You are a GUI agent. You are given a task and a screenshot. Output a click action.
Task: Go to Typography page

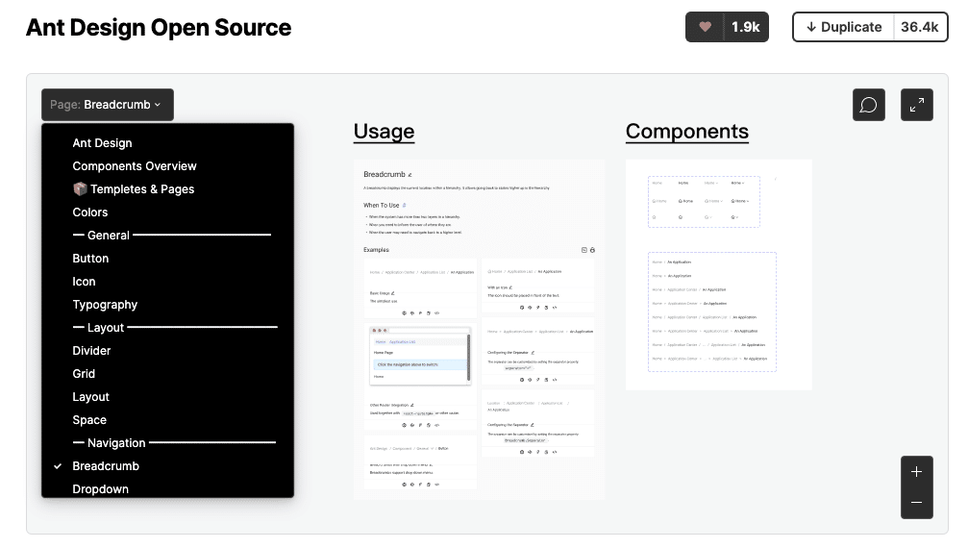105,305
